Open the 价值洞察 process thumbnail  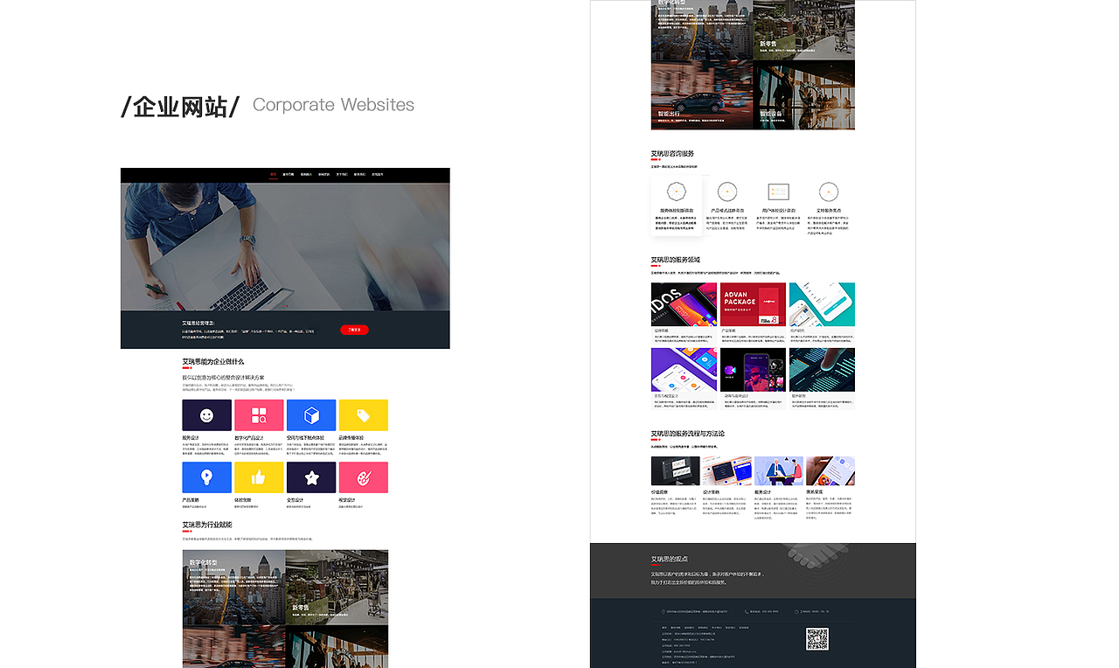(676, 470)
